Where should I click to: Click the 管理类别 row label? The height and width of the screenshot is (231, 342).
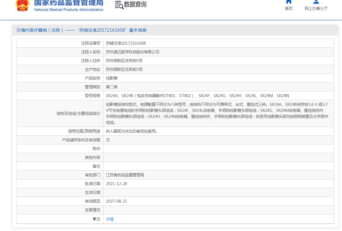(x=92, y=87)
